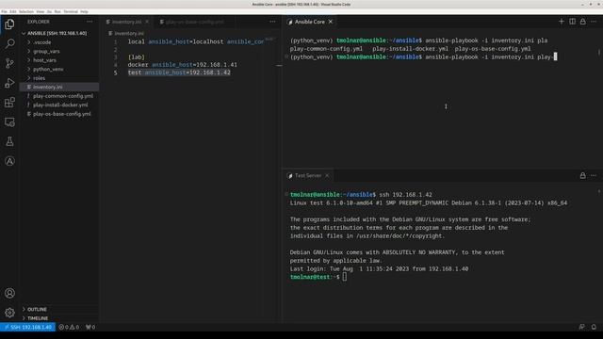This screenshot has height=339, width=603.
Task: Click the tmolnar@test prompt in Test Server
Action: [315, 277]
